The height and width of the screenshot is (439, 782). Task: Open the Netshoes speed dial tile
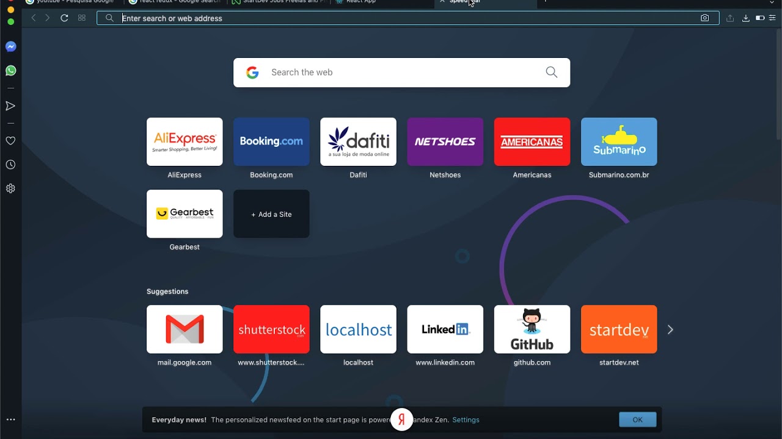point(445,141)
